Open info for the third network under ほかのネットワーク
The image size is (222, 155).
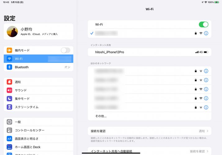tap(206, 89)
